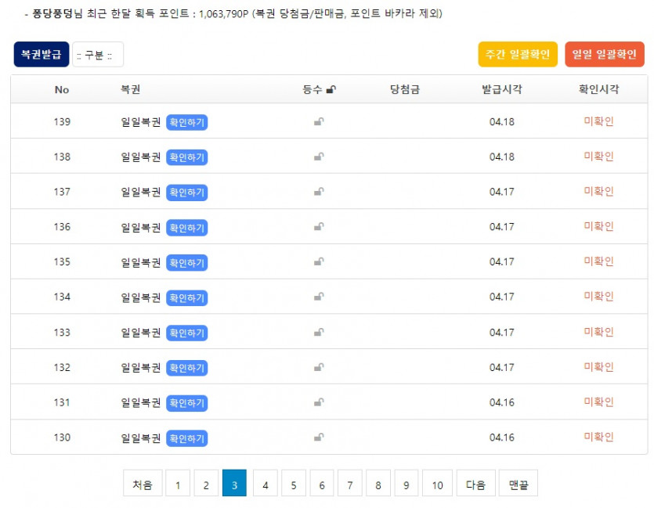Image resolution: width=654 pixels, height=508 pixels.
Task: Click 미확인 status in row 138
Action: coord(598,157)
